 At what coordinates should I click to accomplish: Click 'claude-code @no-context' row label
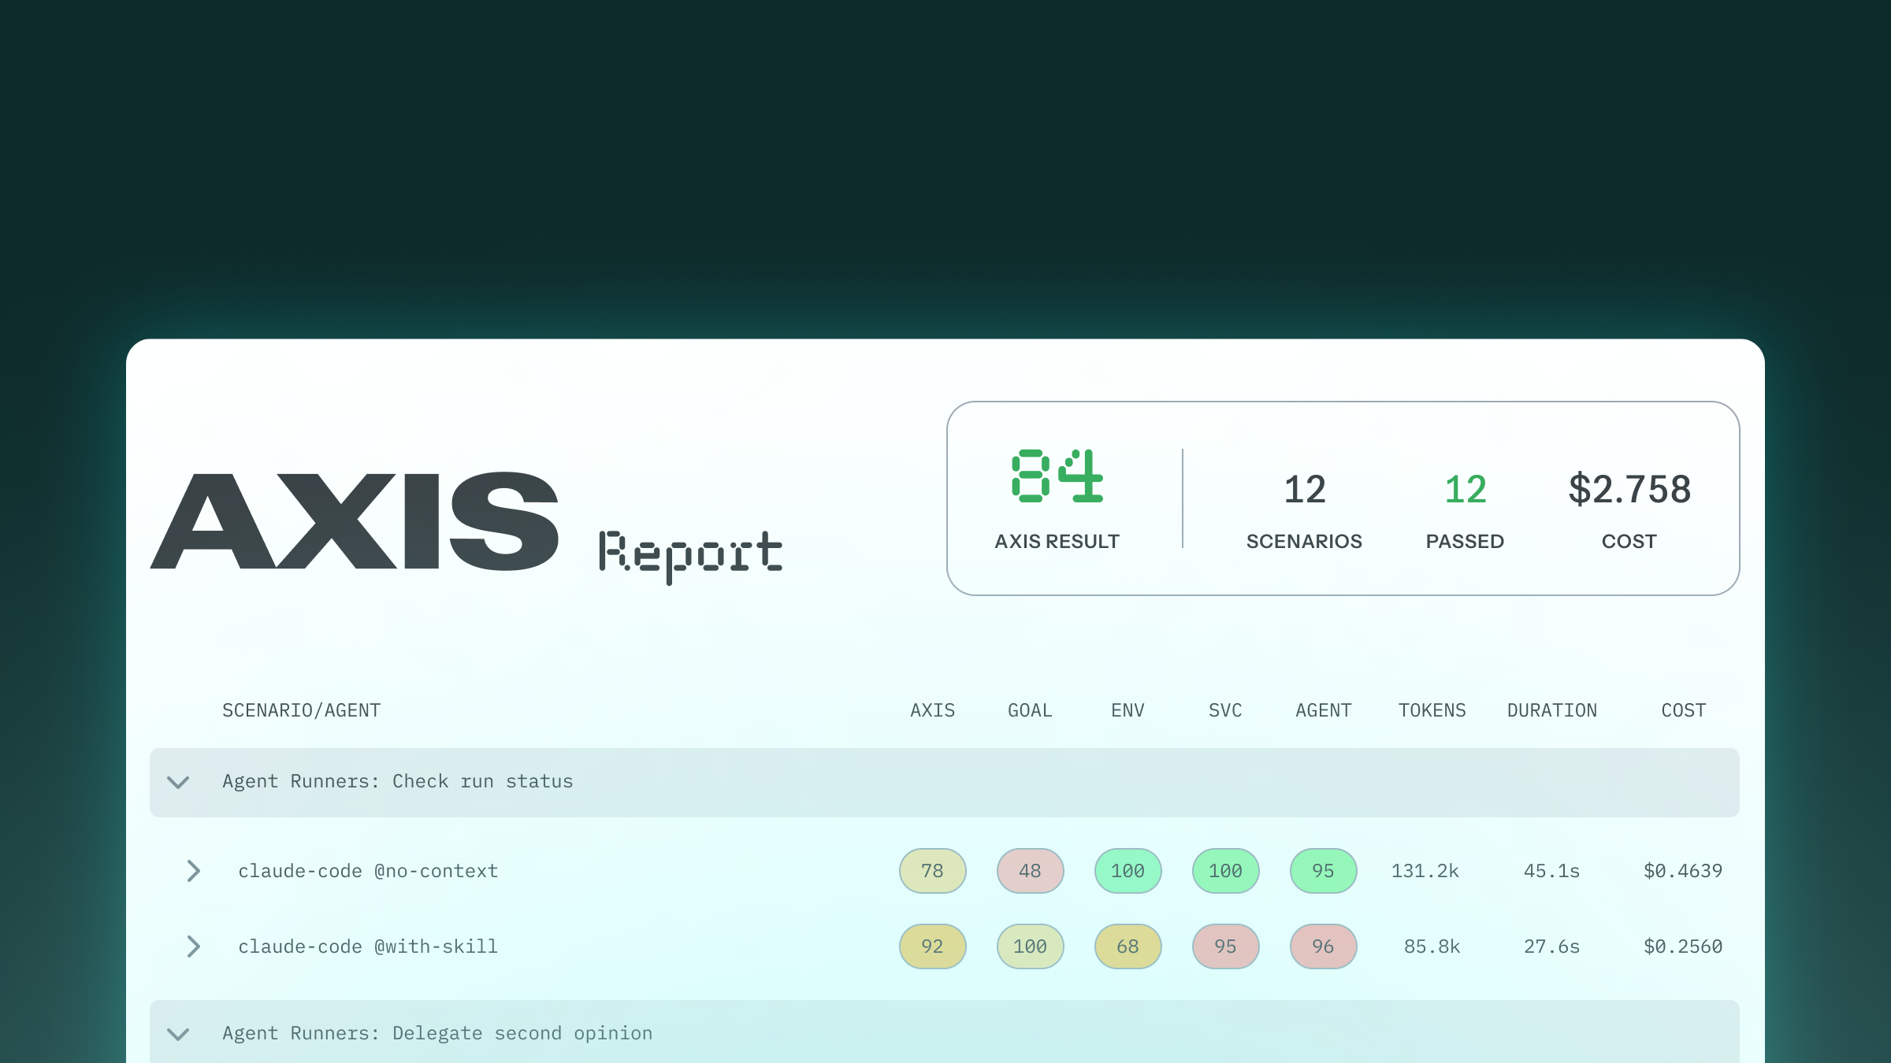368,871
